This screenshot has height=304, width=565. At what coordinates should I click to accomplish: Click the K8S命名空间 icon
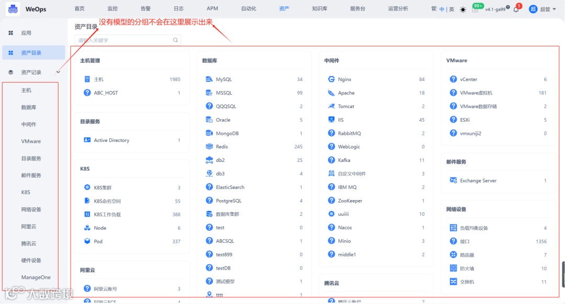pyautogui.click(x=87, y=201)
